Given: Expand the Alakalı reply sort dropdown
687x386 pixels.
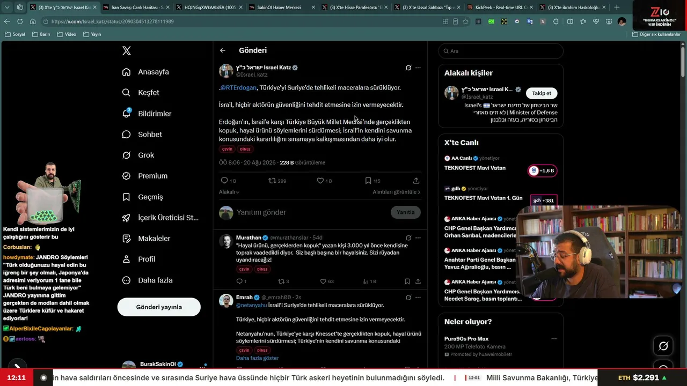Looking at the screenshot, I should pyautogui.click(x=229, y=192).
